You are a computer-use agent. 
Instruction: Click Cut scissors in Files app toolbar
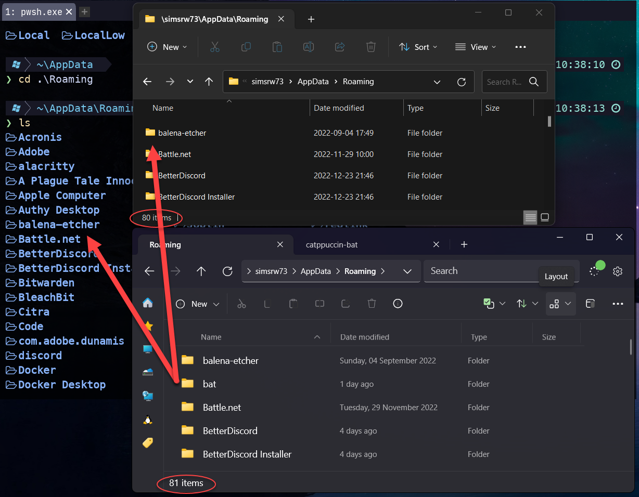click(241, 304)
